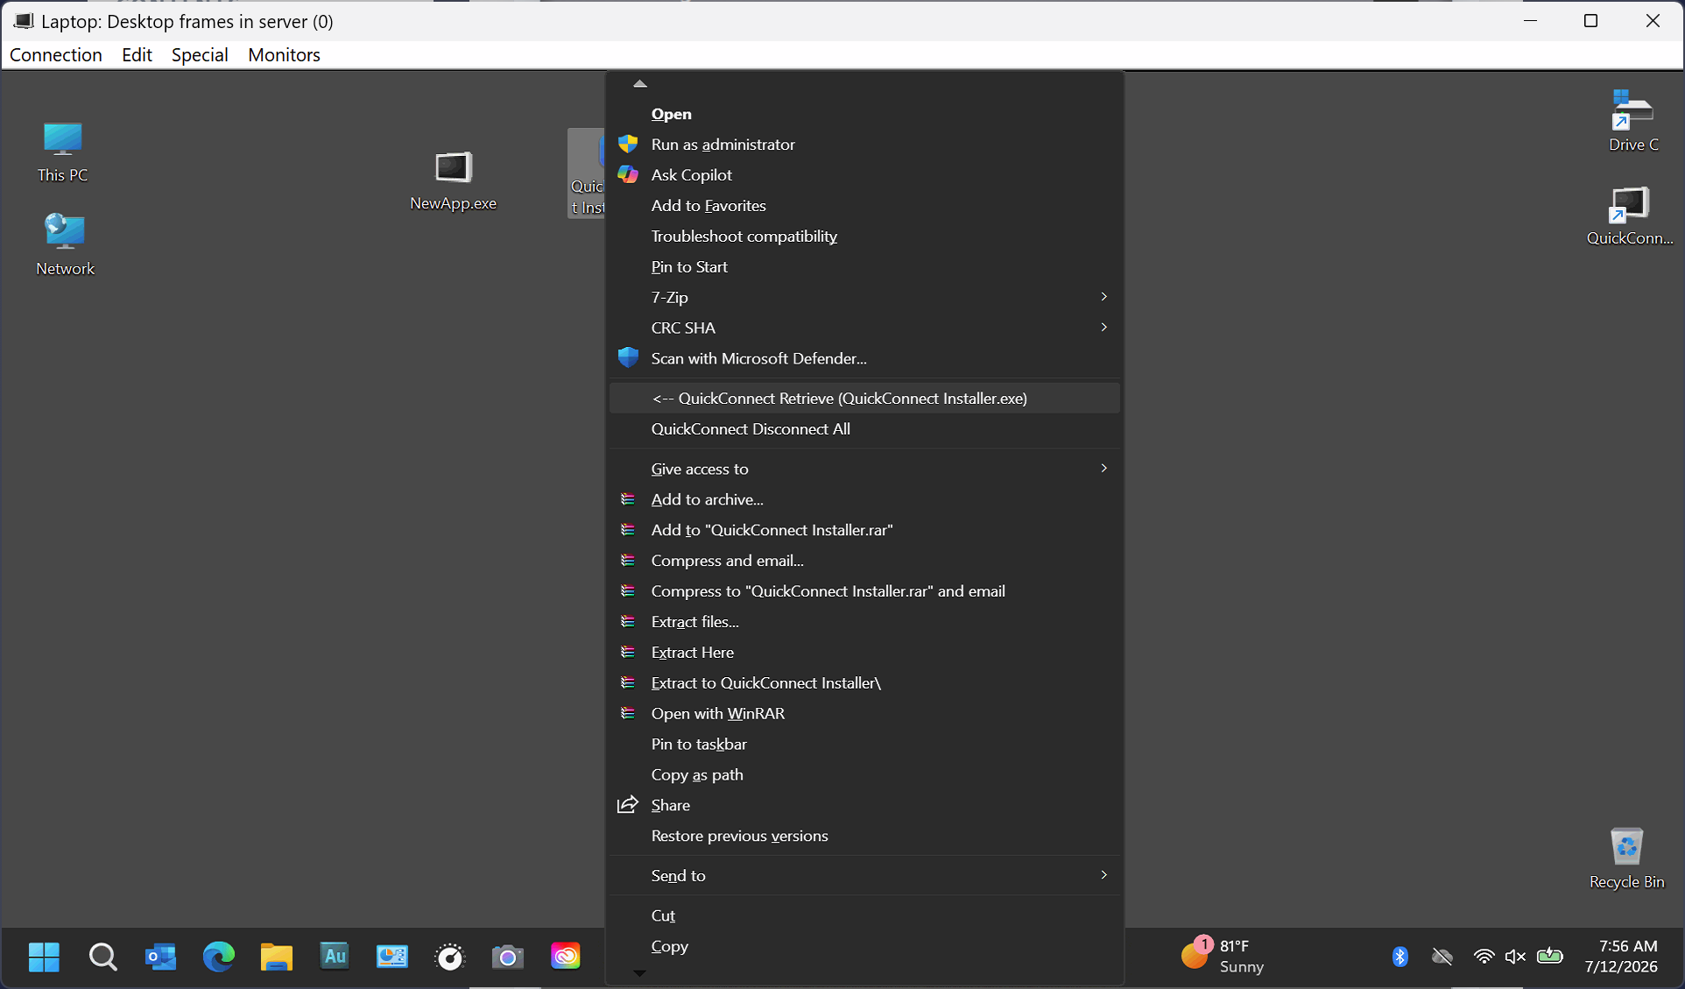1685x989 pixels.
Task: Choose Add to archive...
Action: pyautogui.click(x=864, y=499)
